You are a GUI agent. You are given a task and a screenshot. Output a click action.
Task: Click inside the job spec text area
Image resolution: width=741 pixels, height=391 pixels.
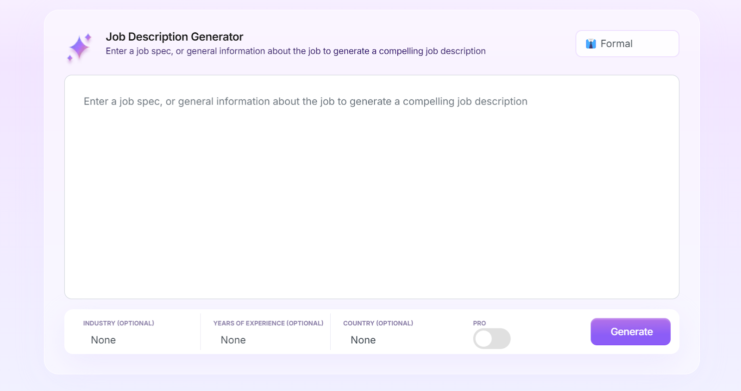click(x=370, y=185)
